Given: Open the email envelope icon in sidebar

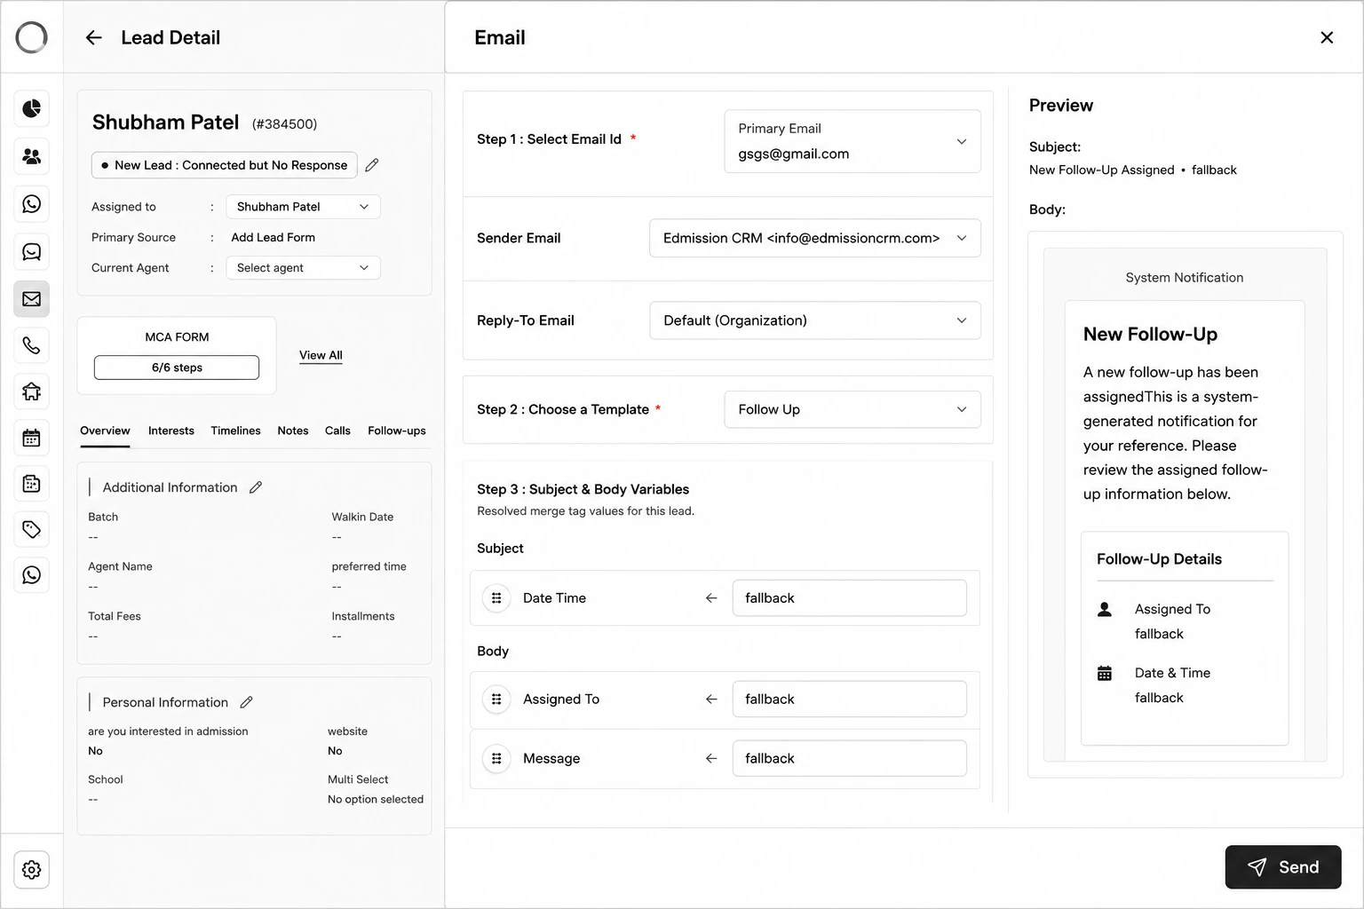Looking at the screenshot, I should click(31, 299).
